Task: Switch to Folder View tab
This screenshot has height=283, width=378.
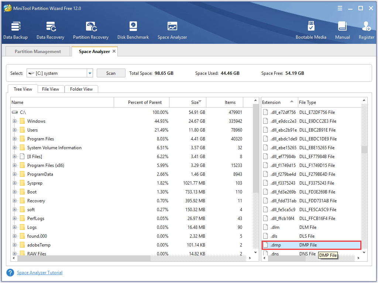Action: pos(81,89)
